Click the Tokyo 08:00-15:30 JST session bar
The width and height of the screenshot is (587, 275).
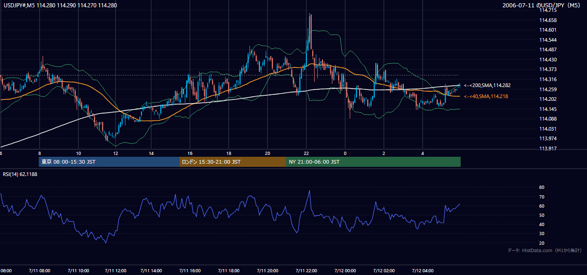click(109, 162)
